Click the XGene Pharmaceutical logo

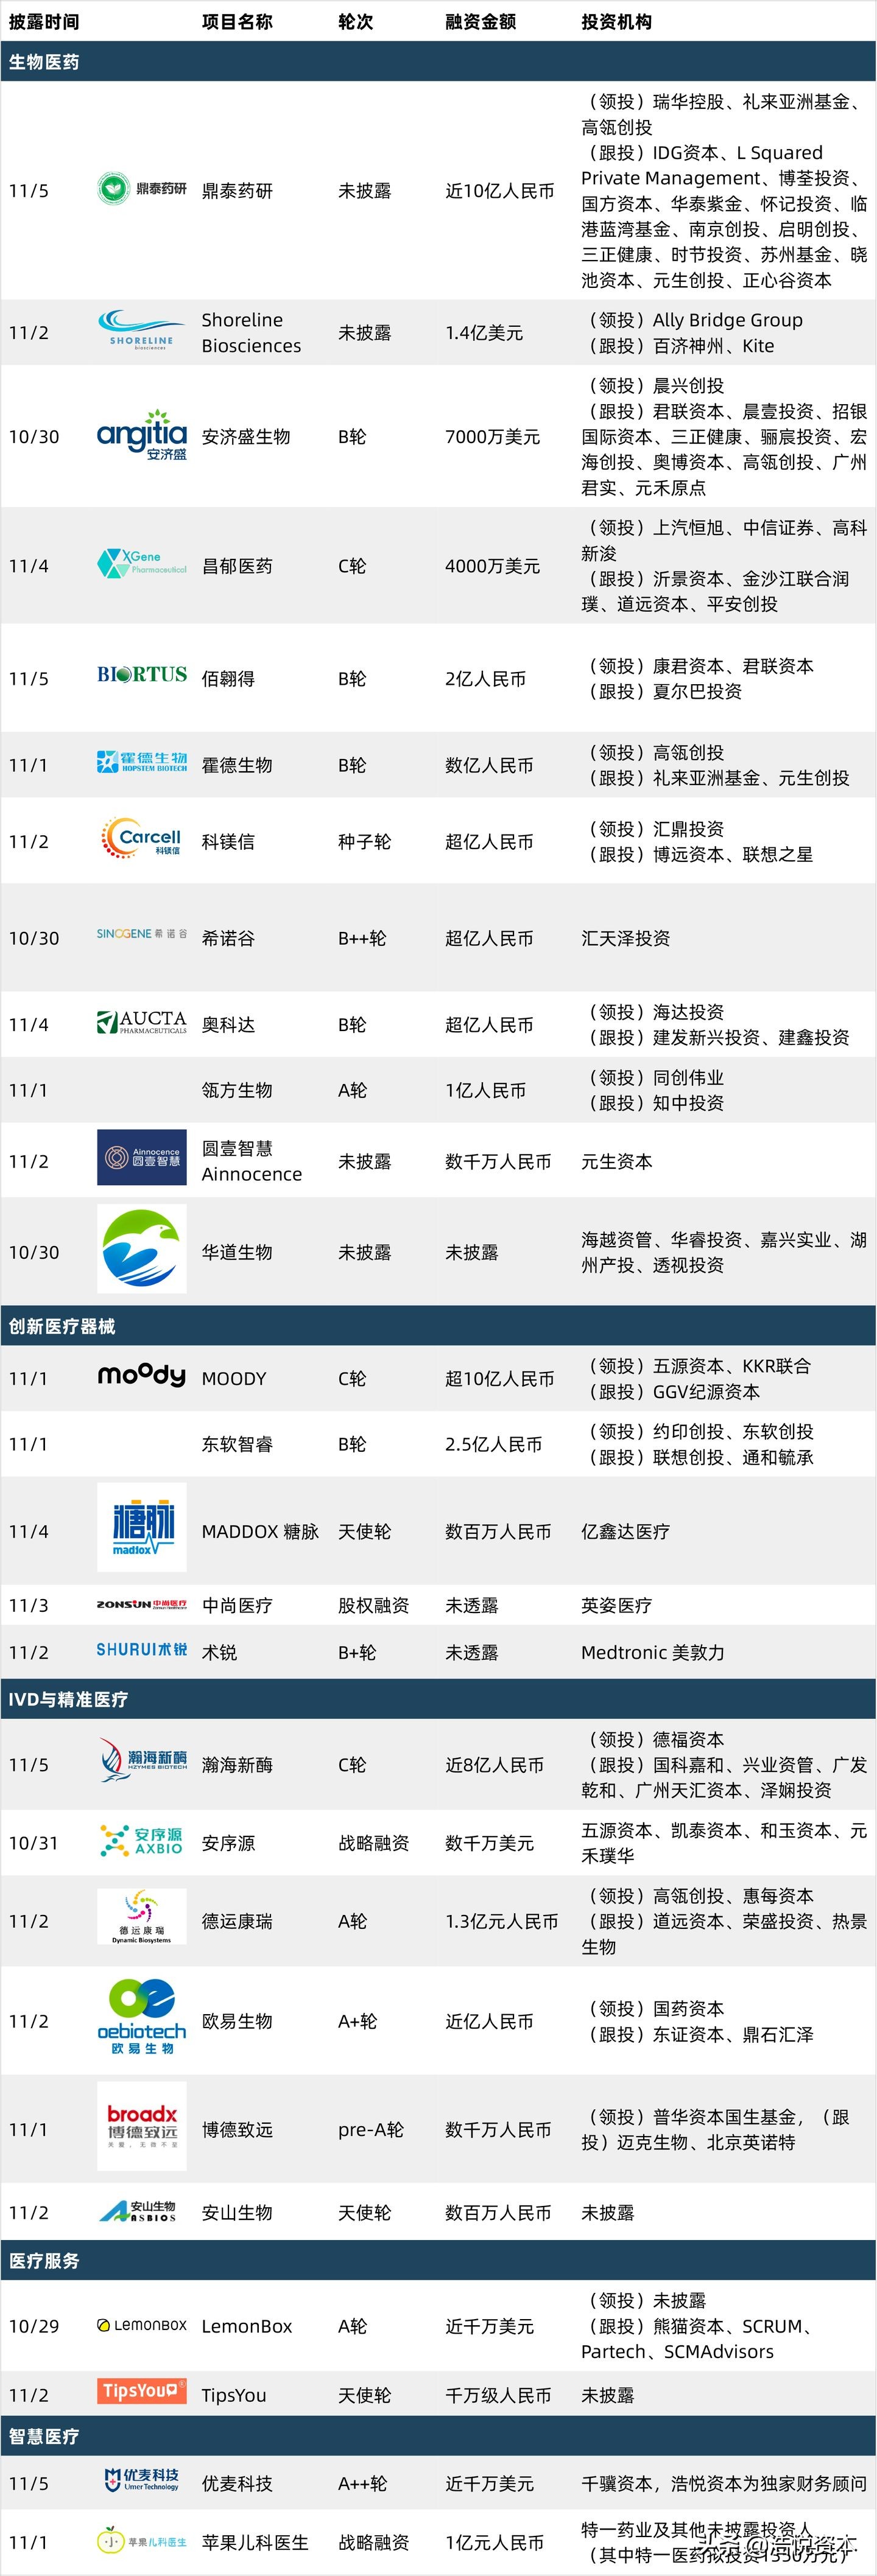pos(142,563)
